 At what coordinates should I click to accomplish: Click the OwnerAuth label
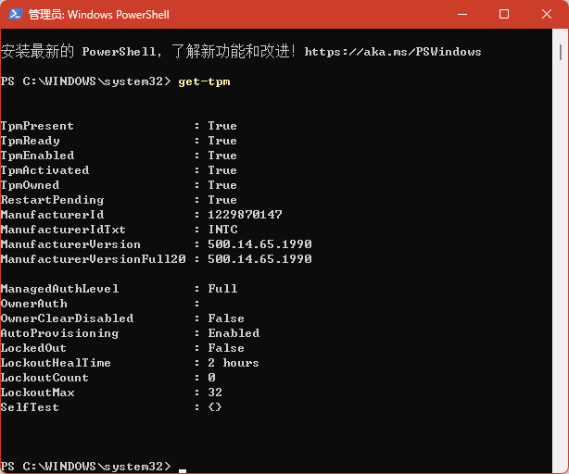[x=33, y=304]
